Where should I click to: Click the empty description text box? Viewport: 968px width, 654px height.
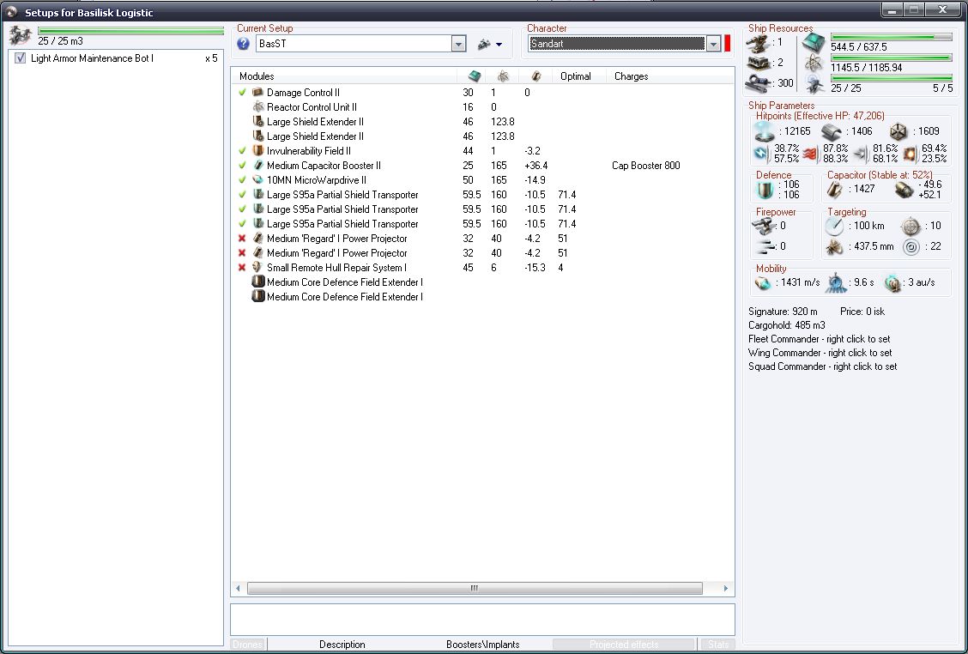483,620
